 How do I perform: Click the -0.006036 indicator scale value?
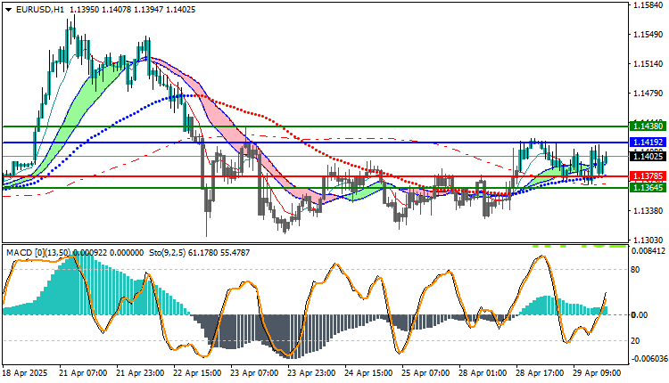648,359
